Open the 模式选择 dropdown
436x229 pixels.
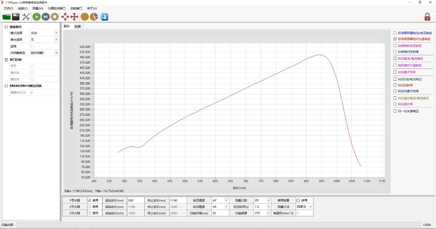[56, 33]
